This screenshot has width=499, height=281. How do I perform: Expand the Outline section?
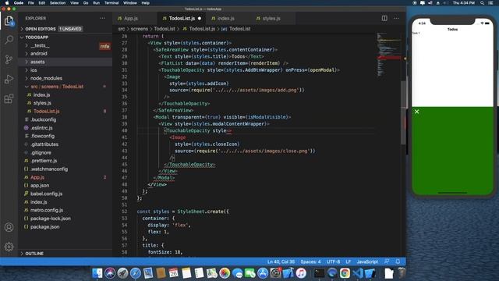click(65, 253)
